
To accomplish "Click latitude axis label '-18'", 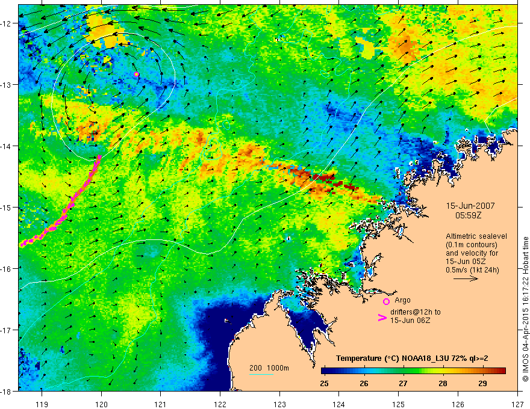I will [x=6, y=391].
